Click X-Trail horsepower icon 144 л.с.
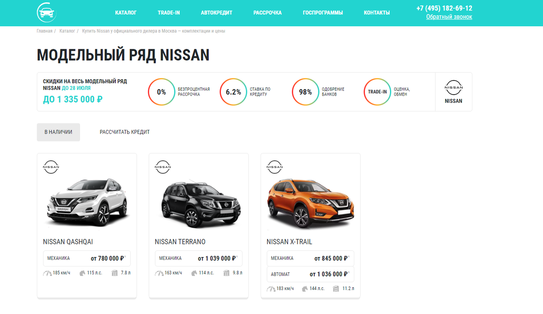The width and height of the screenshot is (543, 314). click(305, 289)
